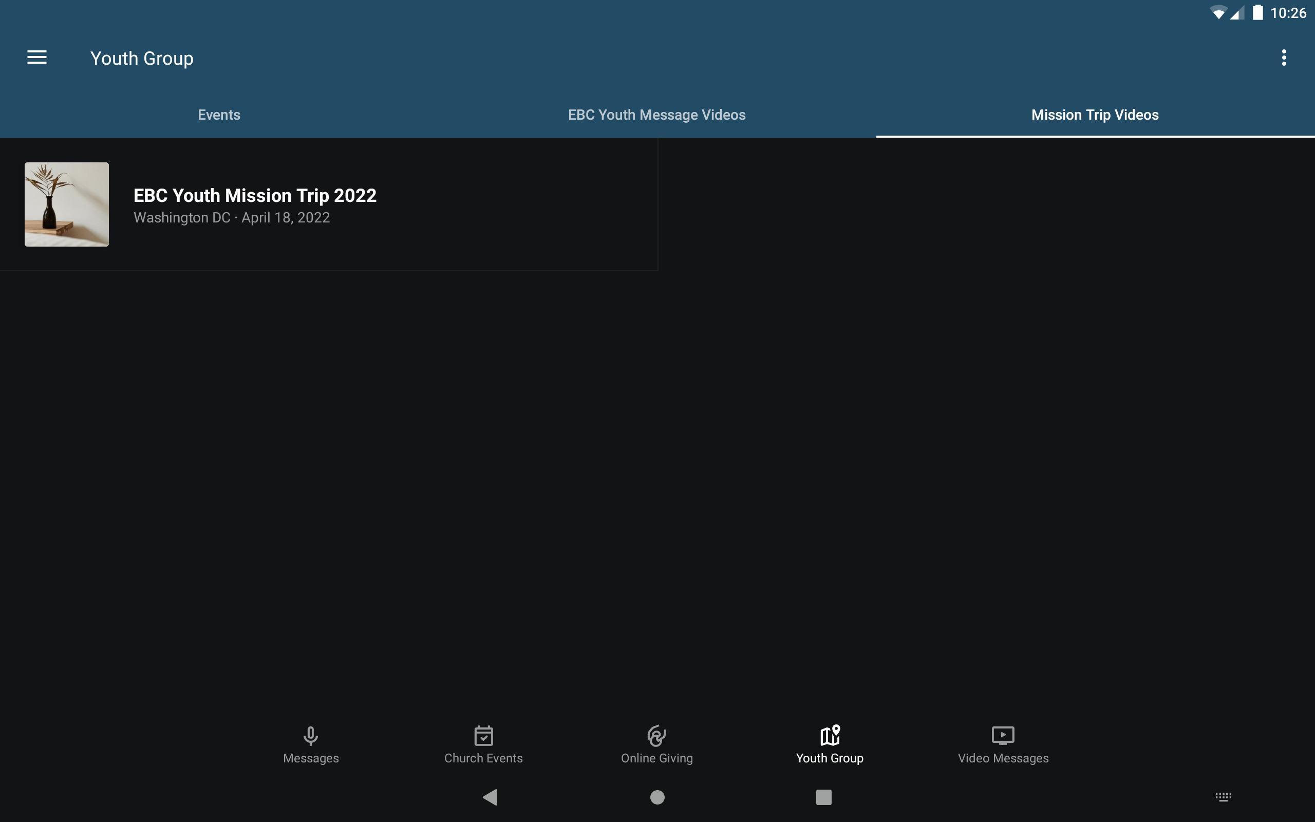Click the cellular signal icon
1315x822 pixels.
point(1237,13)
